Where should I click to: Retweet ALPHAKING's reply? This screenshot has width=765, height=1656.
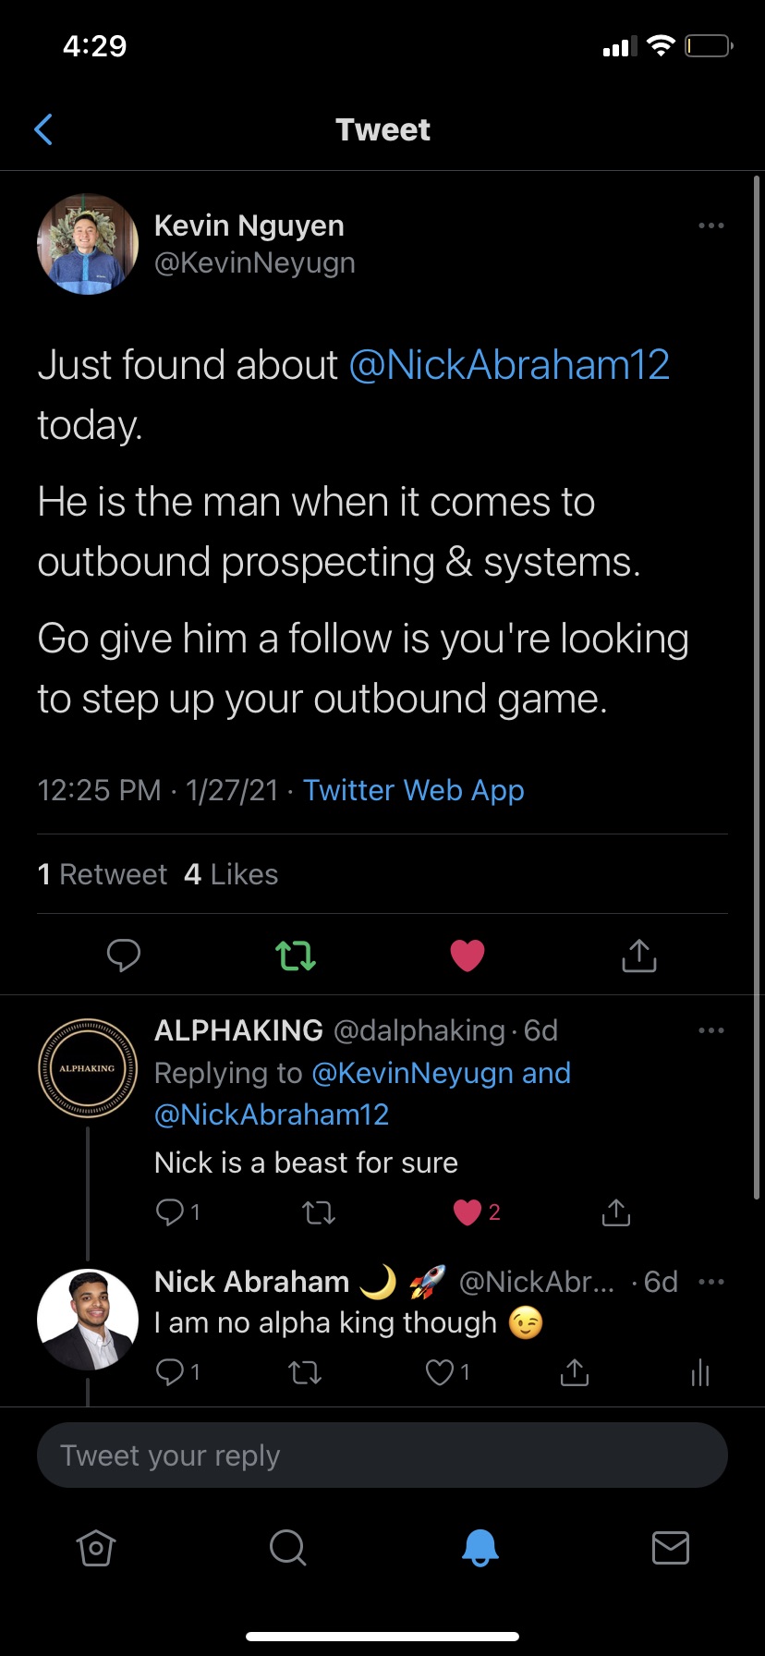coord(319,1212)
